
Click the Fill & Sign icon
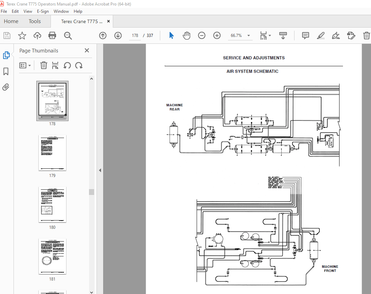(351, 35)
